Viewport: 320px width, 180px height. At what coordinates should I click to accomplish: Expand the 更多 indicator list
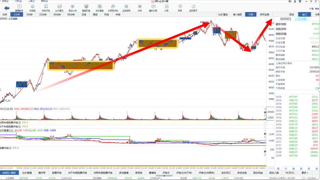click(x=305, y=173)
